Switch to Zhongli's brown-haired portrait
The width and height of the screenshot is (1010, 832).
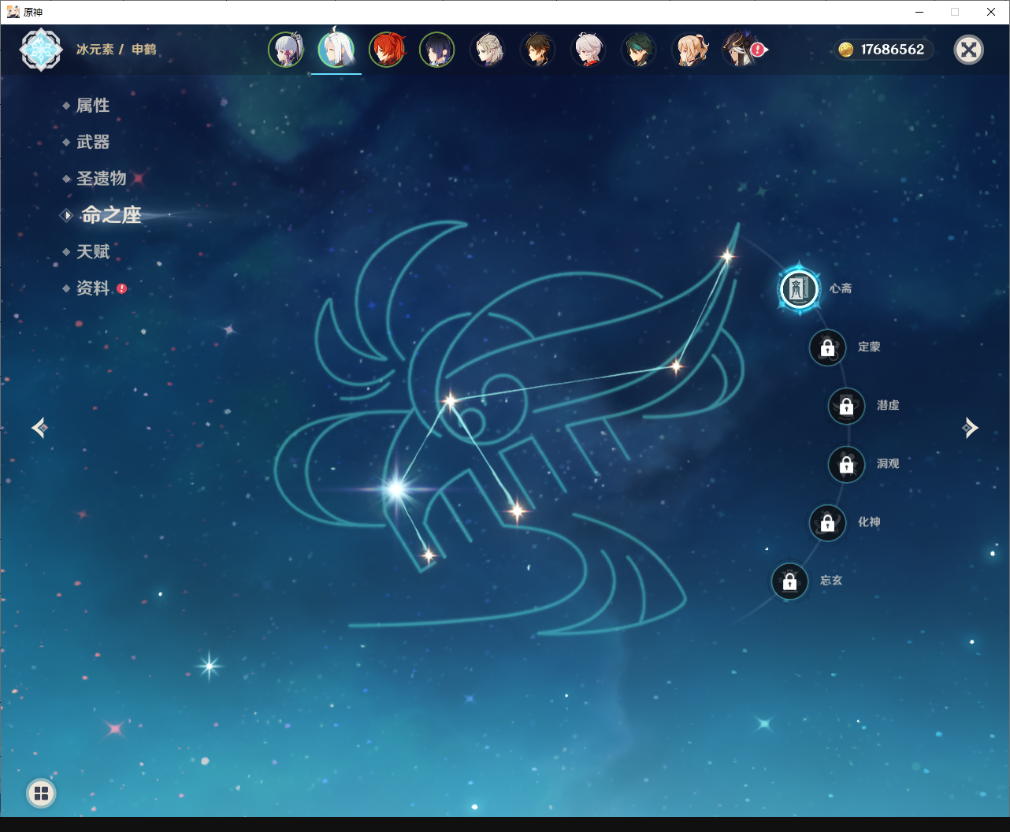coord(538,50)
